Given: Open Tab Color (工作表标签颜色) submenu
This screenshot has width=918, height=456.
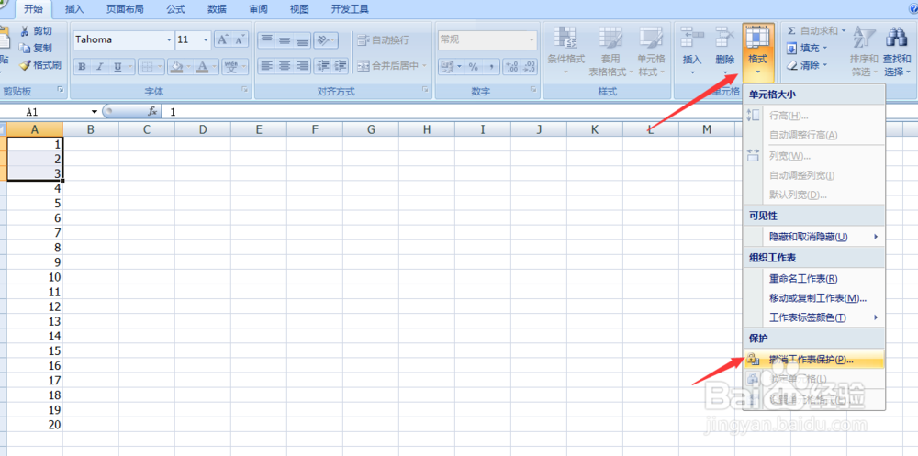Looking at the screenshot, I should pos(813,317).
